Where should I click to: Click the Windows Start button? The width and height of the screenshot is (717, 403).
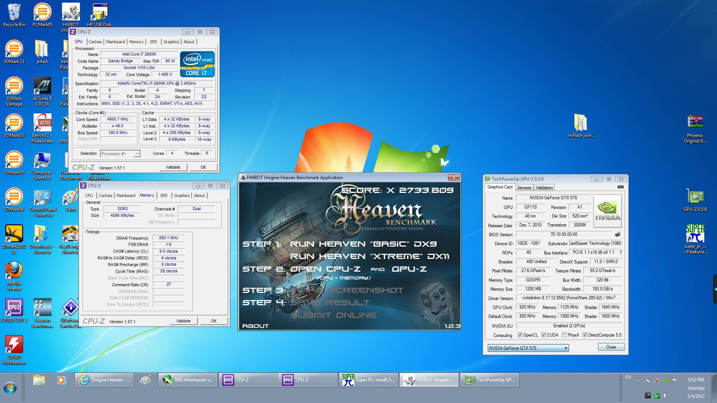click(10, 388)
